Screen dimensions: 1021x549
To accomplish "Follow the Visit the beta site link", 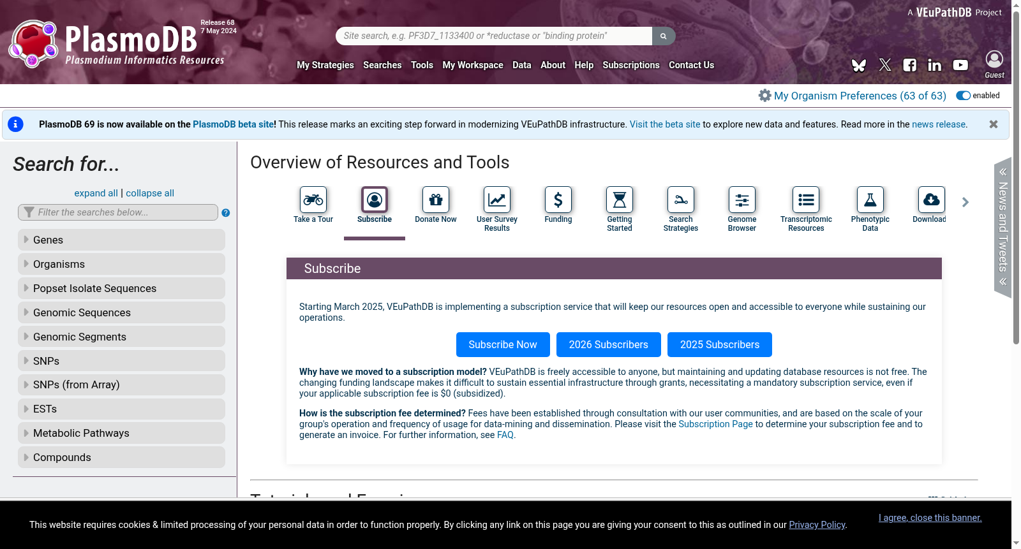I will click(665, 124).
